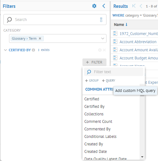Choose the Created Date attribute

pos(96,152)
